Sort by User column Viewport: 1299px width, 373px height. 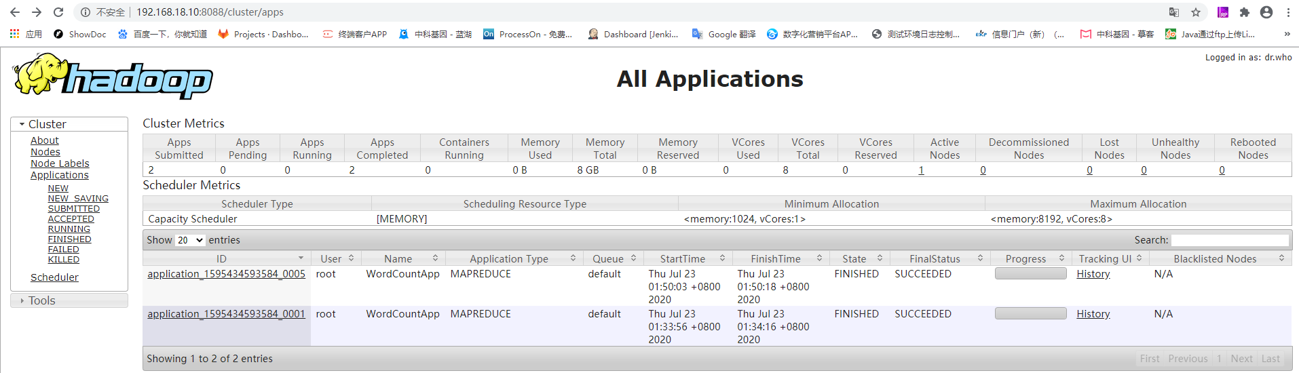(x=336, y=258)
